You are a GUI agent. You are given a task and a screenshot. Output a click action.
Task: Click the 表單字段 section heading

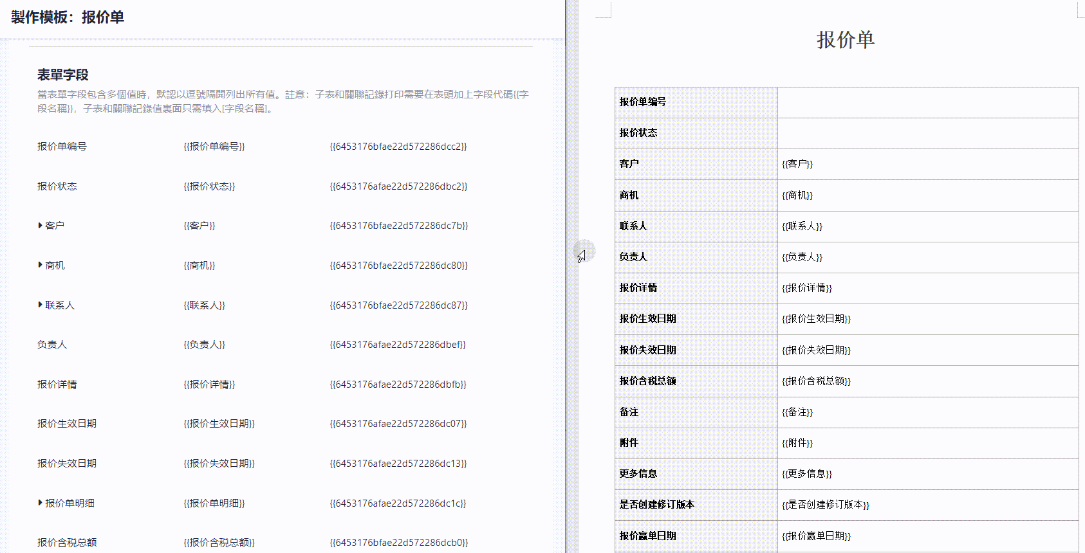point(63,75)
